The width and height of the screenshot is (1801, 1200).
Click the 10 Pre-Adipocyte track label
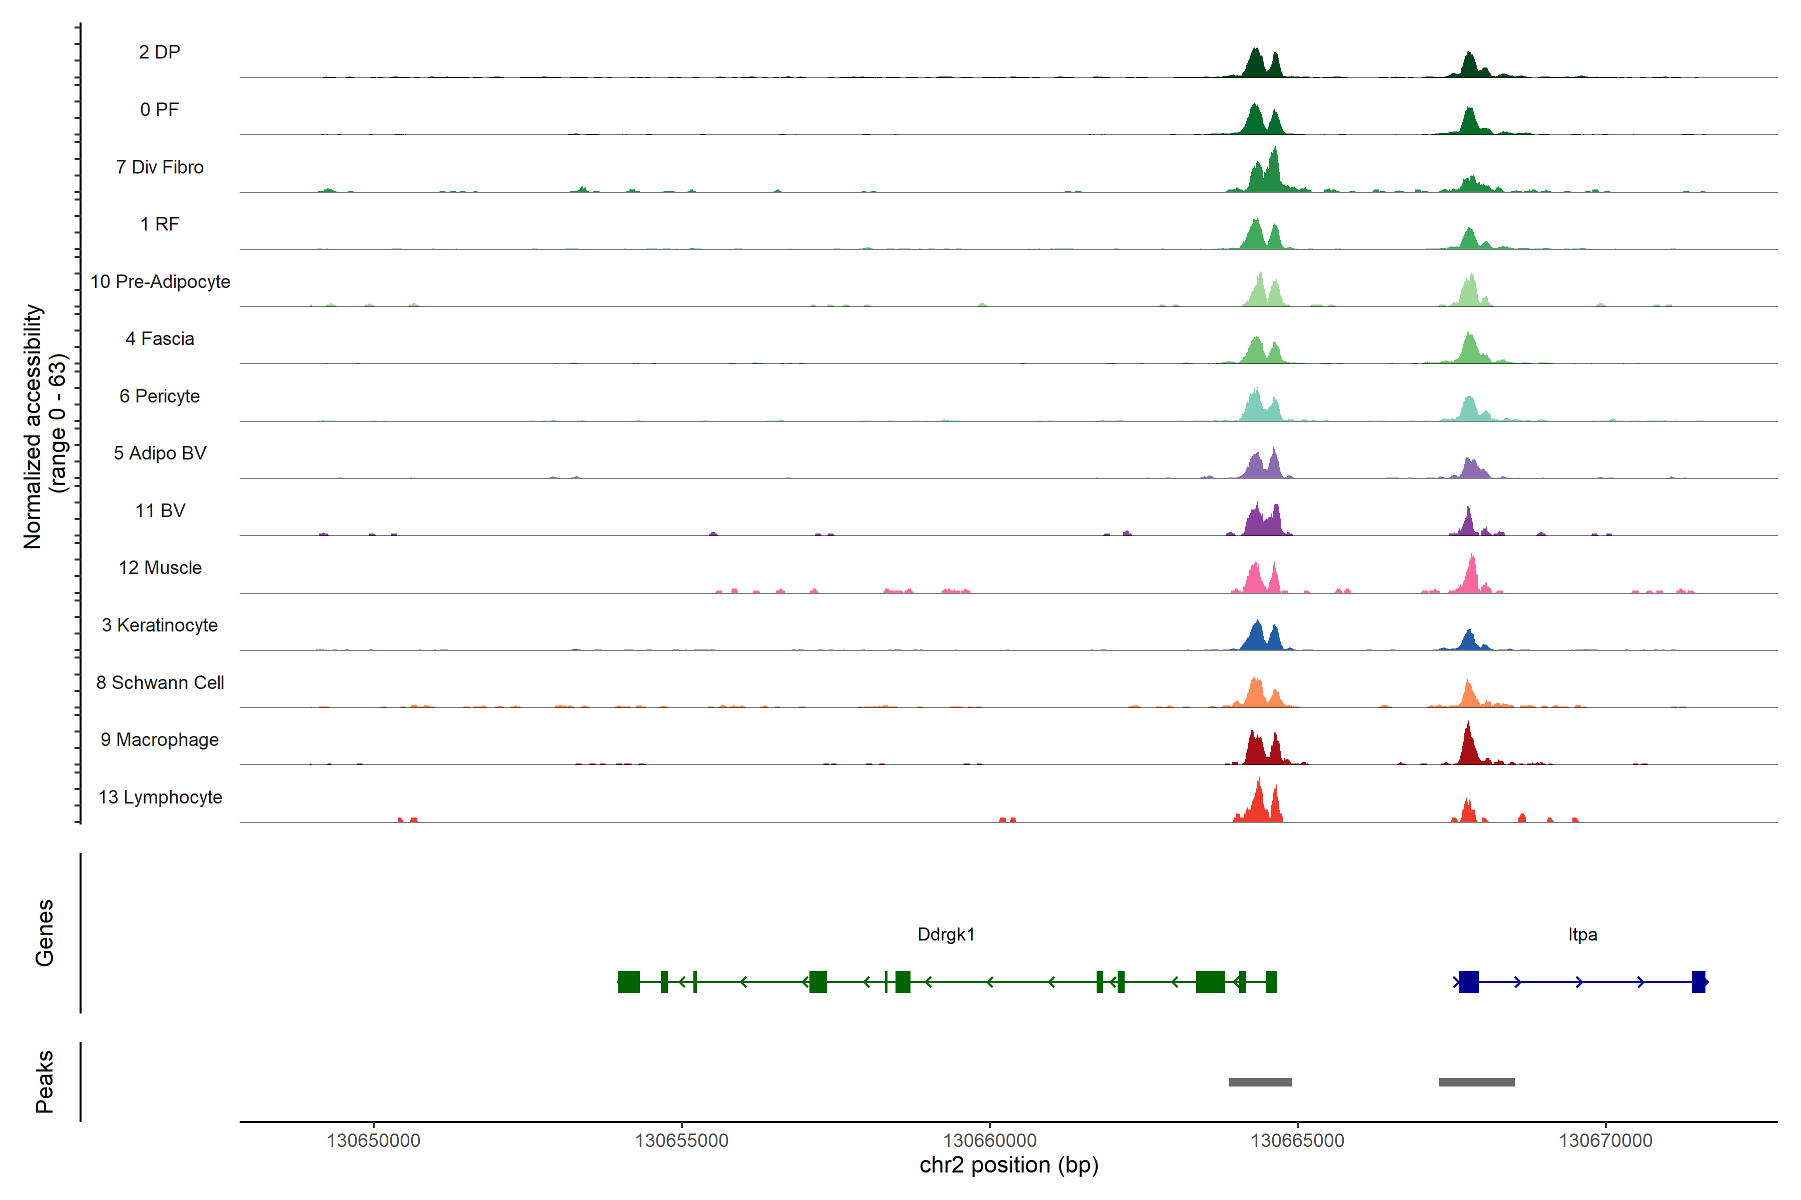[x=159, y=281]
